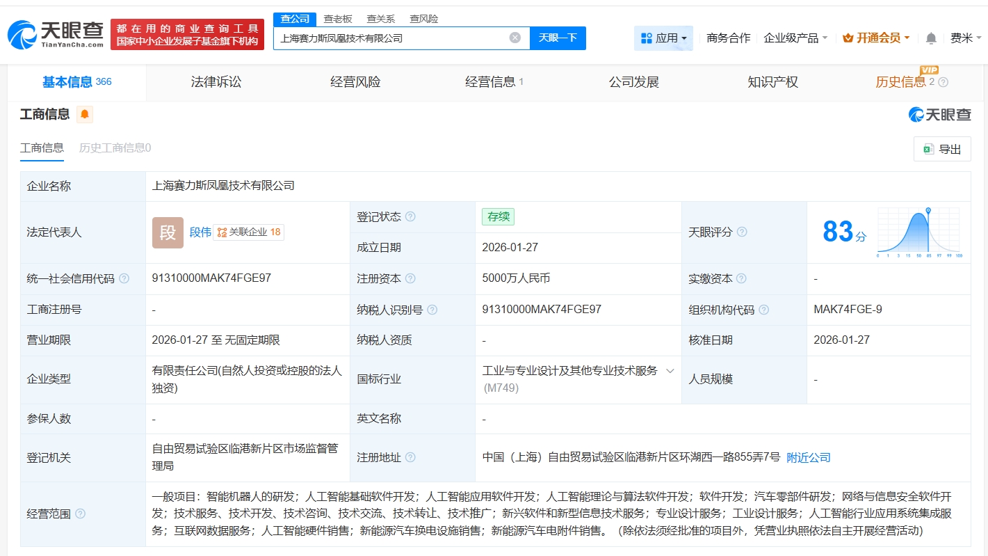Click the 天眼一下 search button
The image size is (988, 556).
558,38
